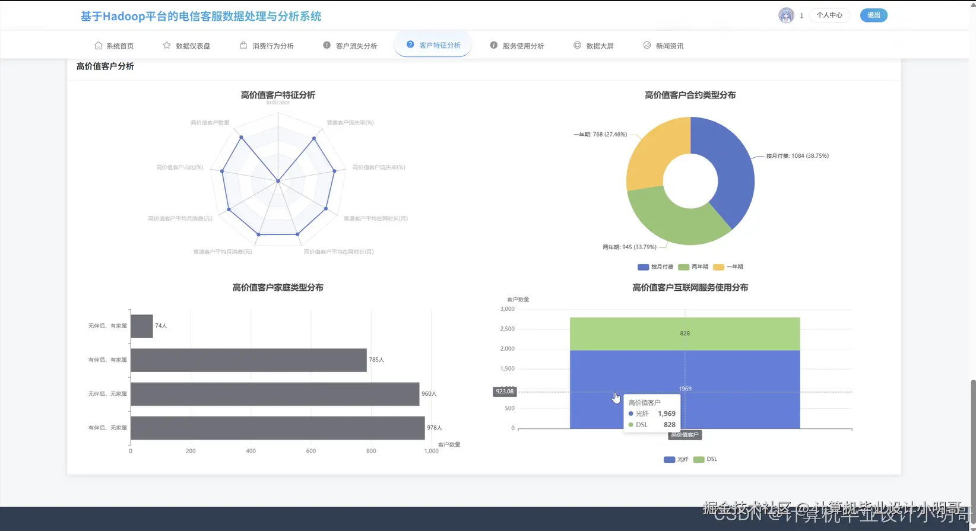Click the home icon beside 系统首页

click(x=99, y=46)
